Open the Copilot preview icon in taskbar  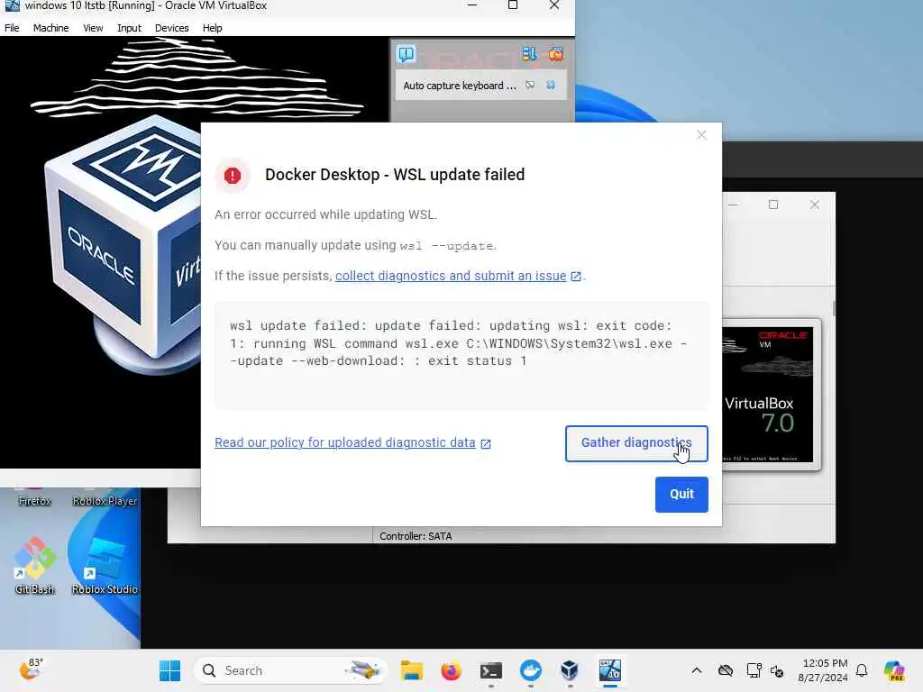click(894, 670)
